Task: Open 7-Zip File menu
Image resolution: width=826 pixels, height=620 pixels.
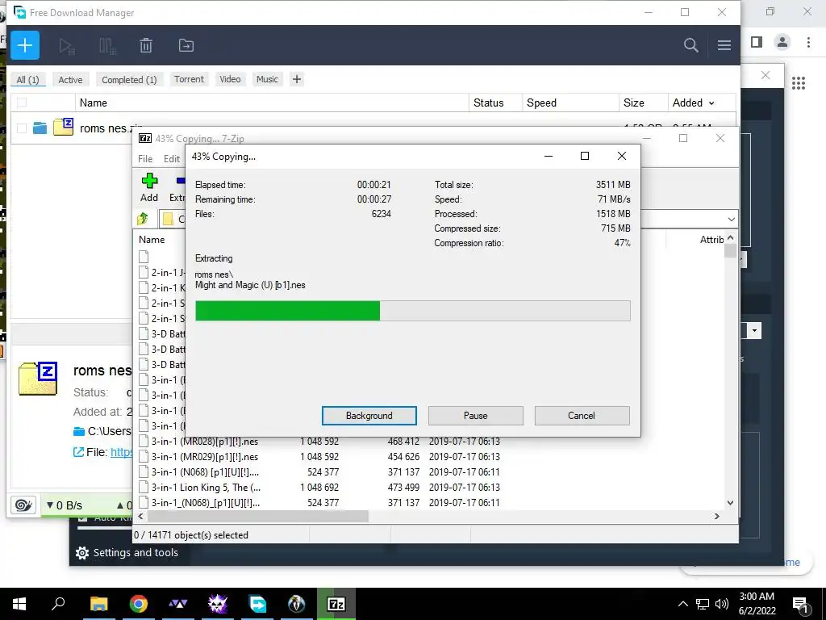Action: tap(145, 159)
